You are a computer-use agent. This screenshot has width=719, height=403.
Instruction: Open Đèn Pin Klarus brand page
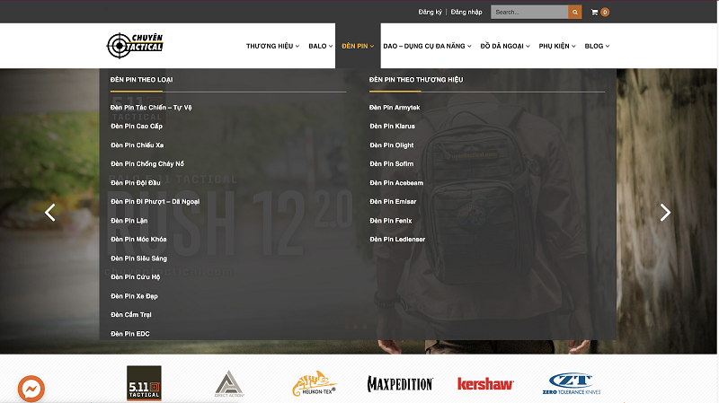coord(392,126)
